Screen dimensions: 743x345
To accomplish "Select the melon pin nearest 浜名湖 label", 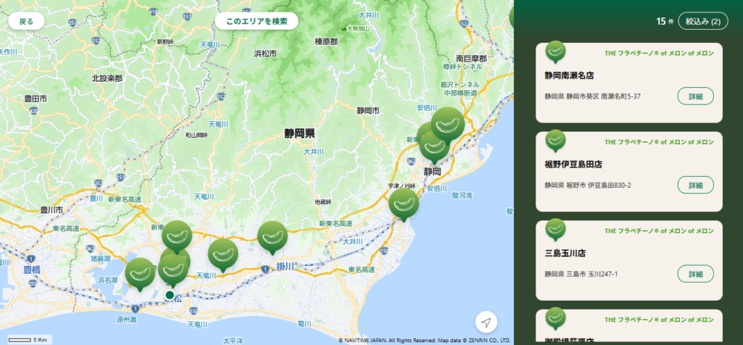I will tap(140, 273).
